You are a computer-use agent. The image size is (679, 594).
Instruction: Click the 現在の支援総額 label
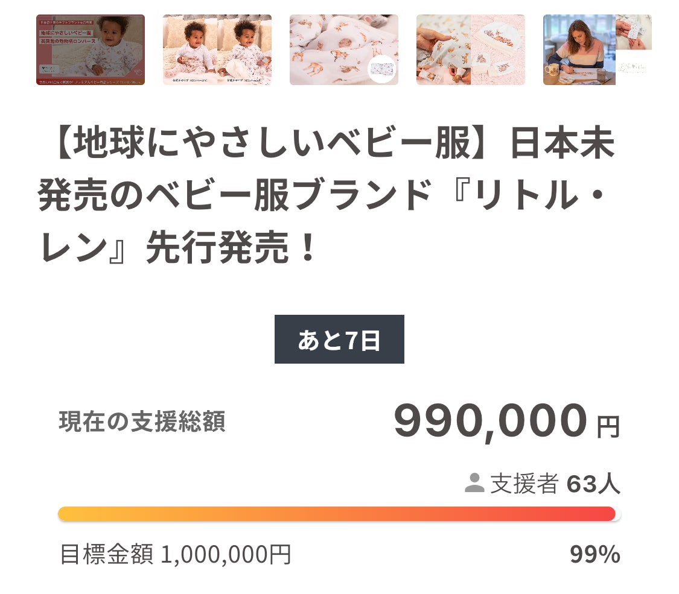click(x=142, y=422)
